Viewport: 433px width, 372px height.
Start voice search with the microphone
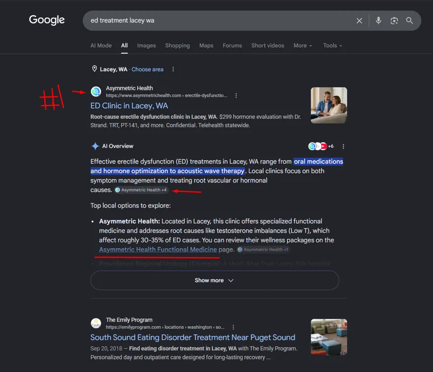tap(378, 21)
